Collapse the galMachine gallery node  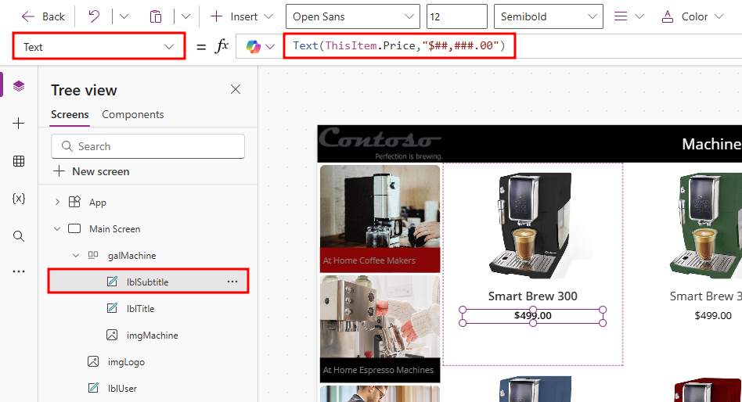click(x=76, y=256)
